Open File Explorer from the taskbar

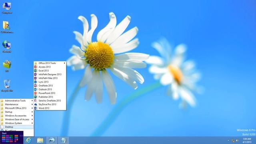coord(40,140)
